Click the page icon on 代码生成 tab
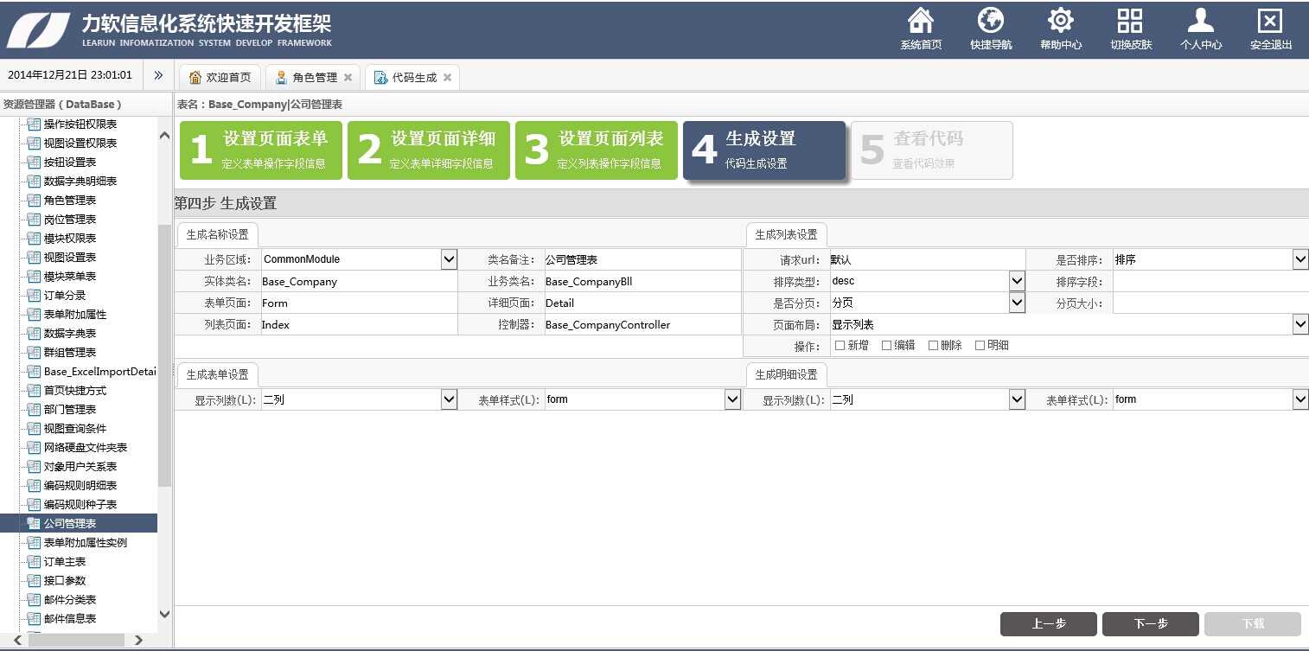 (x=380, y=77)
